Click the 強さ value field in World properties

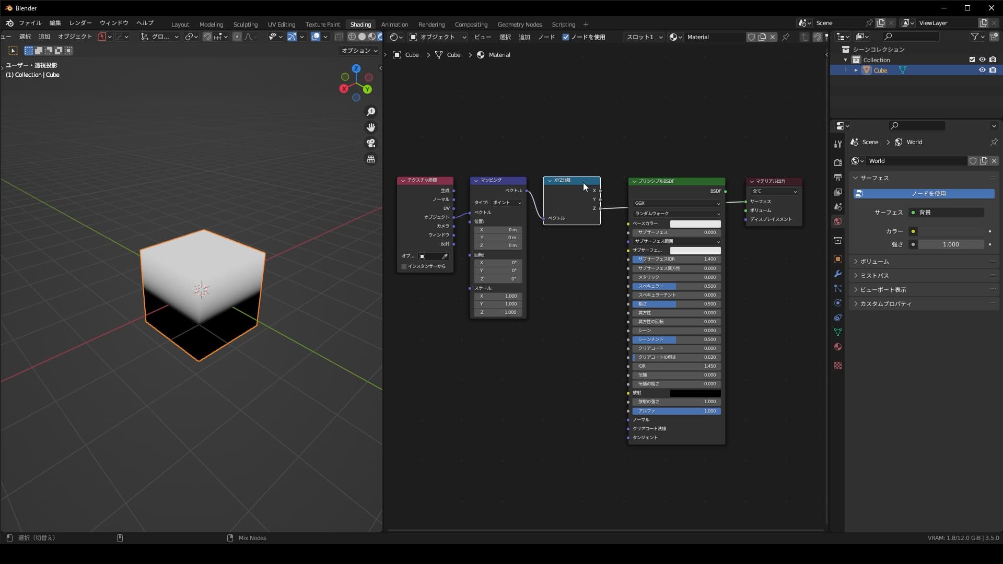[950, 244]
